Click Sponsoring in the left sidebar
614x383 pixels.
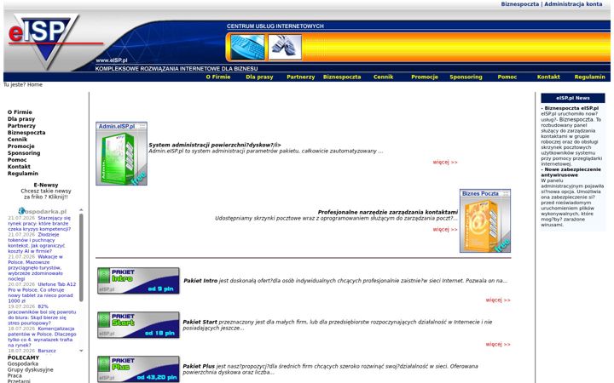pyautogui.click(x=24, y=153)
